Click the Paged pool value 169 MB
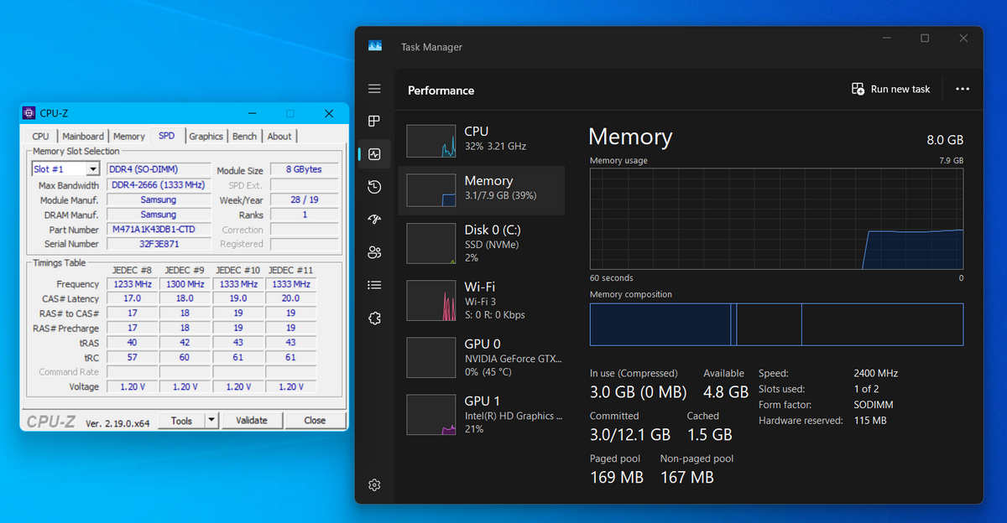The height and width of the screenshot is (523, 1007). (x=617, y=478)
